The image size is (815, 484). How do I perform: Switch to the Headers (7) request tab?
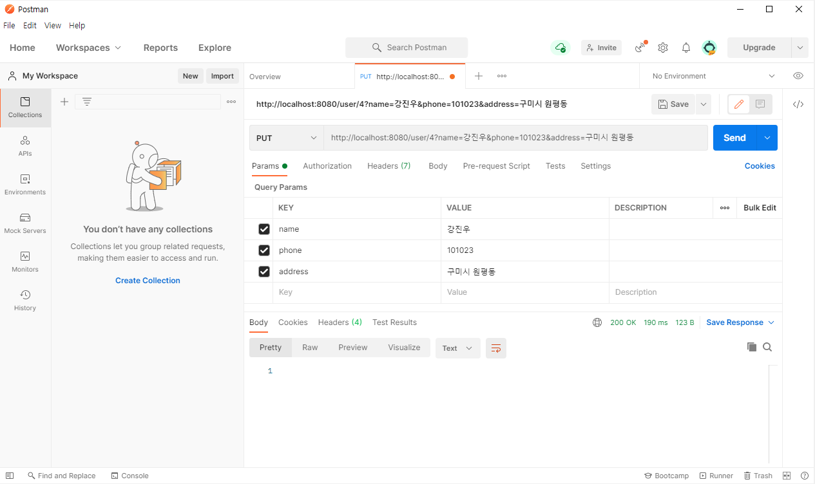coord(389,166)
